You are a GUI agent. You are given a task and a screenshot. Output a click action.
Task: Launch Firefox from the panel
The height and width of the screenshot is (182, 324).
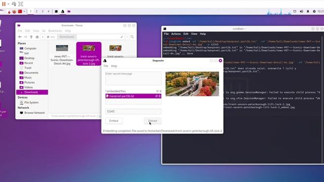pos(14,11)
